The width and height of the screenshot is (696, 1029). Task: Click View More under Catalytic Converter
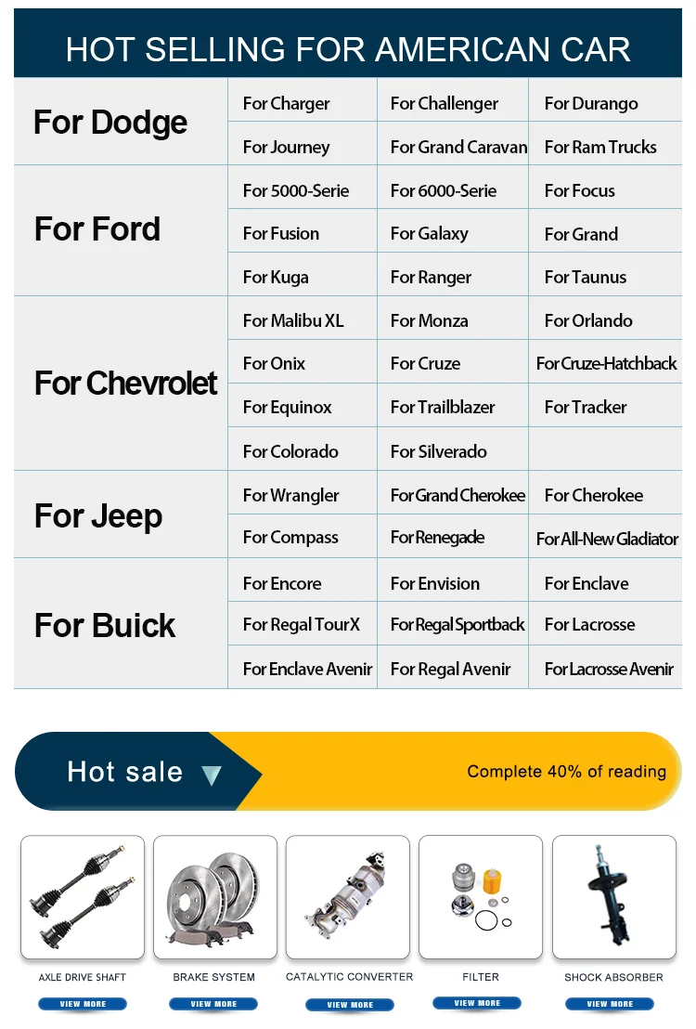coord(349,1005)
